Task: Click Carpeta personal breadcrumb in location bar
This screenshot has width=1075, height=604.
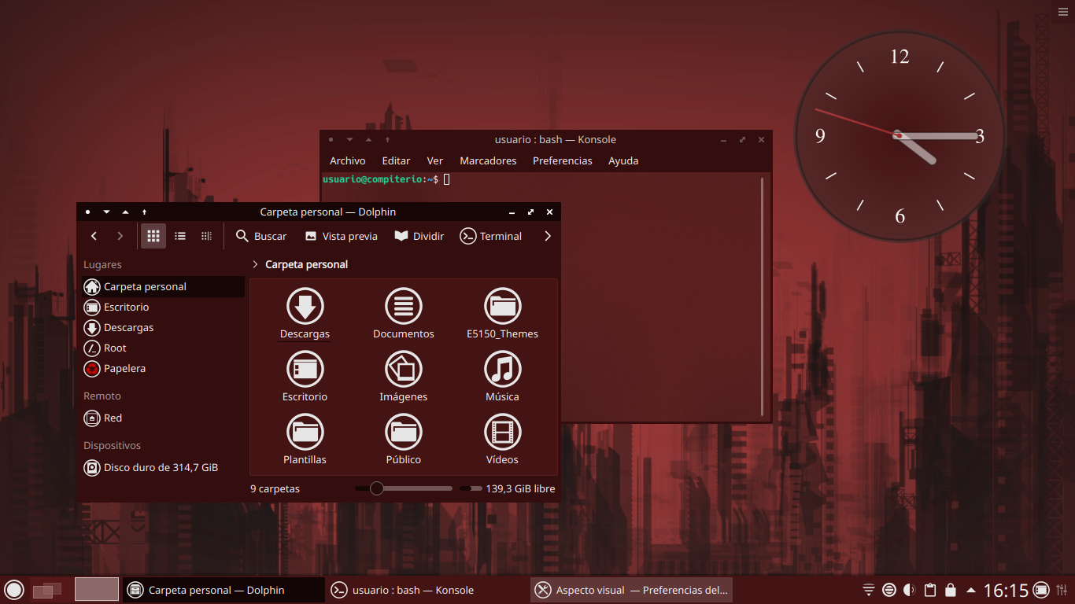Action: (307, 264)
